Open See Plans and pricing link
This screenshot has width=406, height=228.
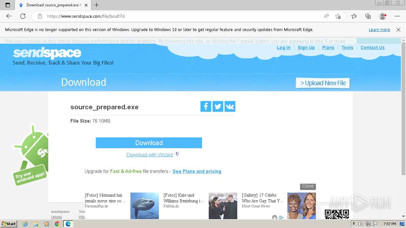click(x=197, y=171)
